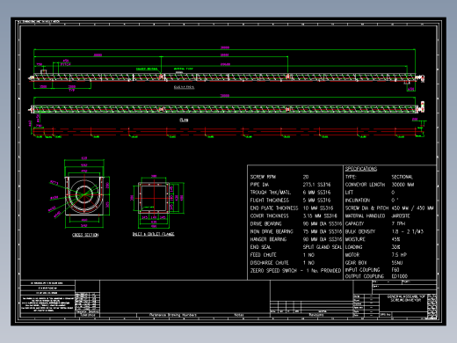Select the BULK DENSITY label
The width and height of the screenshot is (457, 343).
point(360,231)
